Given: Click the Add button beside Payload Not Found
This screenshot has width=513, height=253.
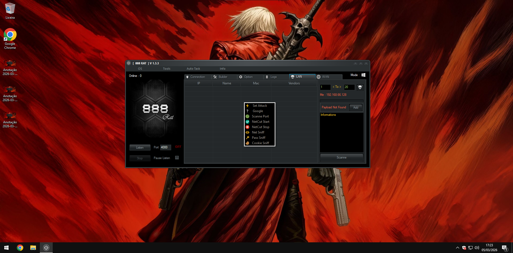Looking at the screenshot, I should (356, 107).
